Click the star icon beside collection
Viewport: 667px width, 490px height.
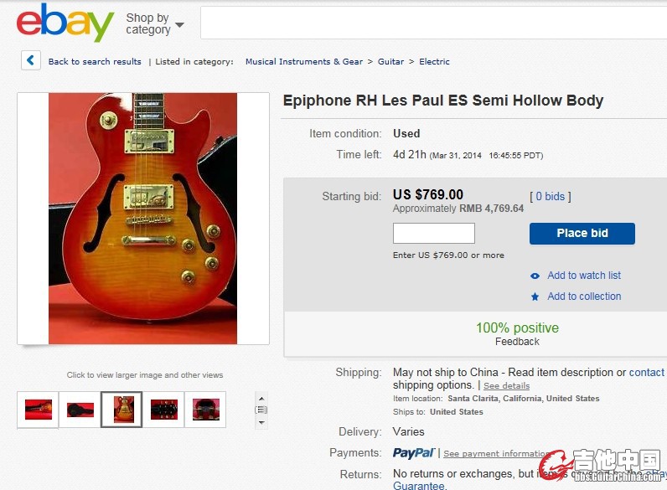[x=535, y=297]
